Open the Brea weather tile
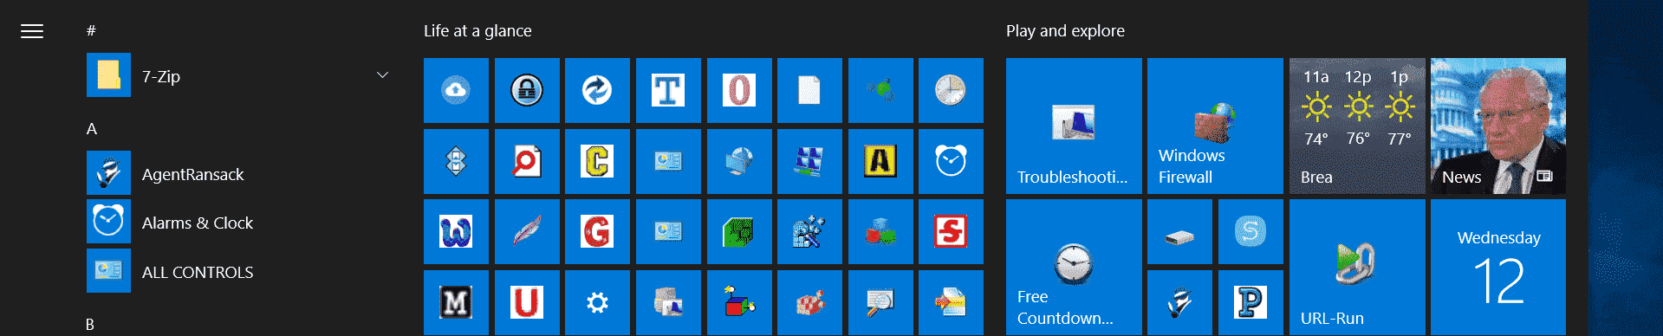 (x=1357, y=126)
